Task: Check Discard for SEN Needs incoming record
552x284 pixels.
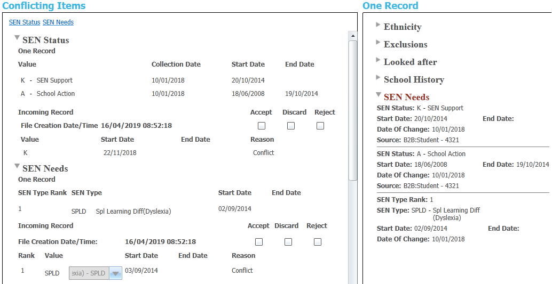Action: 288,242
